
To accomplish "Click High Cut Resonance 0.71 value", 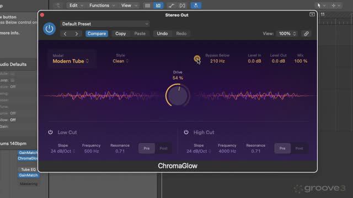I will pyautogui.click(x=256, y=151).
